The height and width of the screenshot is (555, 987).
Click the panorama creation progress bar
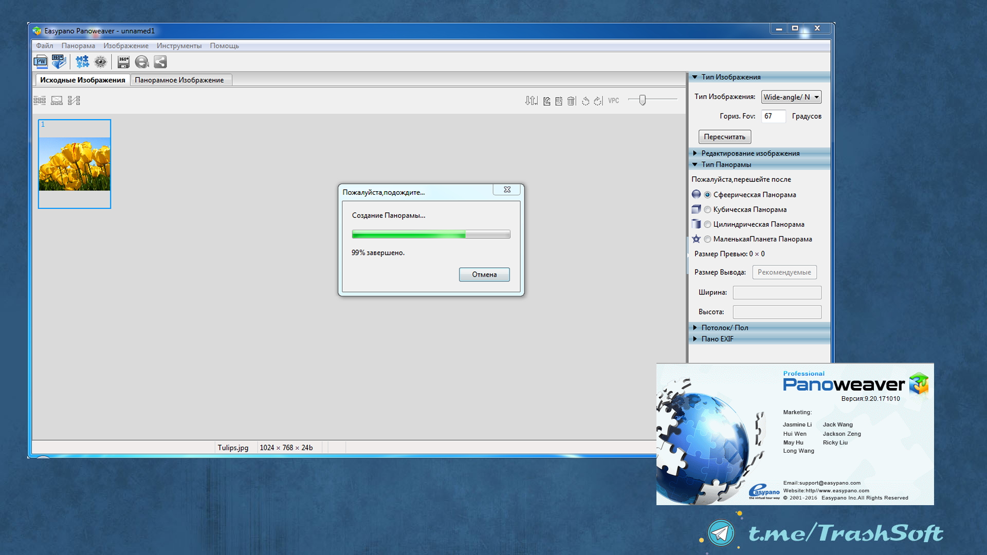pos(431,234)
